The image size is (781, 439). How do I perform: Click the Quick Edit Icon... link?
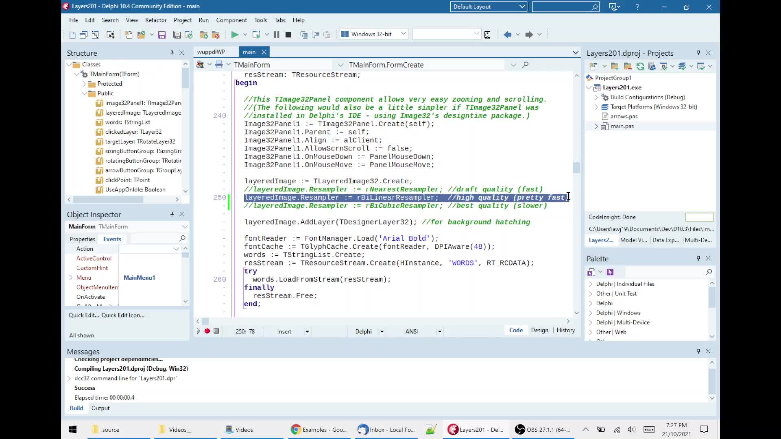[123, 315]
